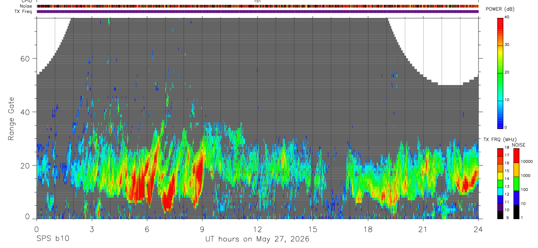Click the Range Gate axis title
The width and height of the screenshot is (538, 248).
coord(11,118)
